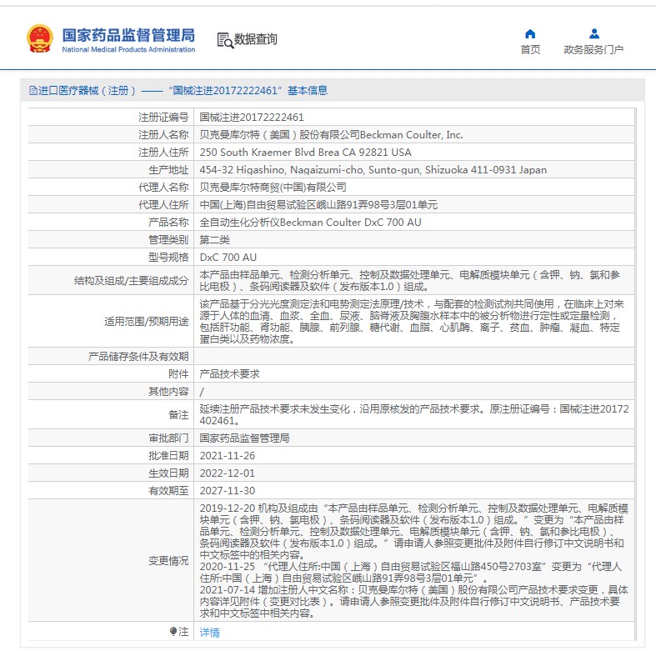The height and width of the screenshot is (651, 656).
Task: Click the 型号规格 label
Action: [x=168, y=258]
